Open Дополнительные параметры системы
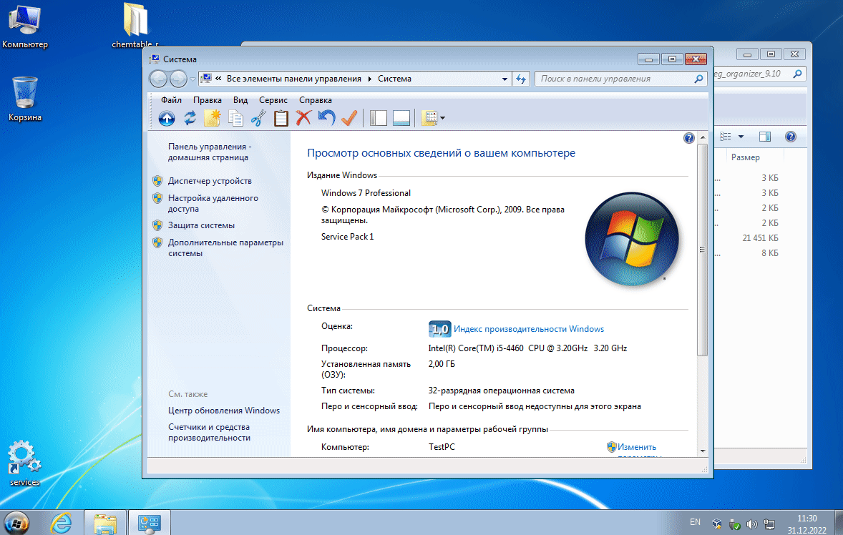 pos(225,247)
